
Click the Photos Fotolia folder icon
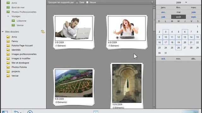tap(8, 67)
